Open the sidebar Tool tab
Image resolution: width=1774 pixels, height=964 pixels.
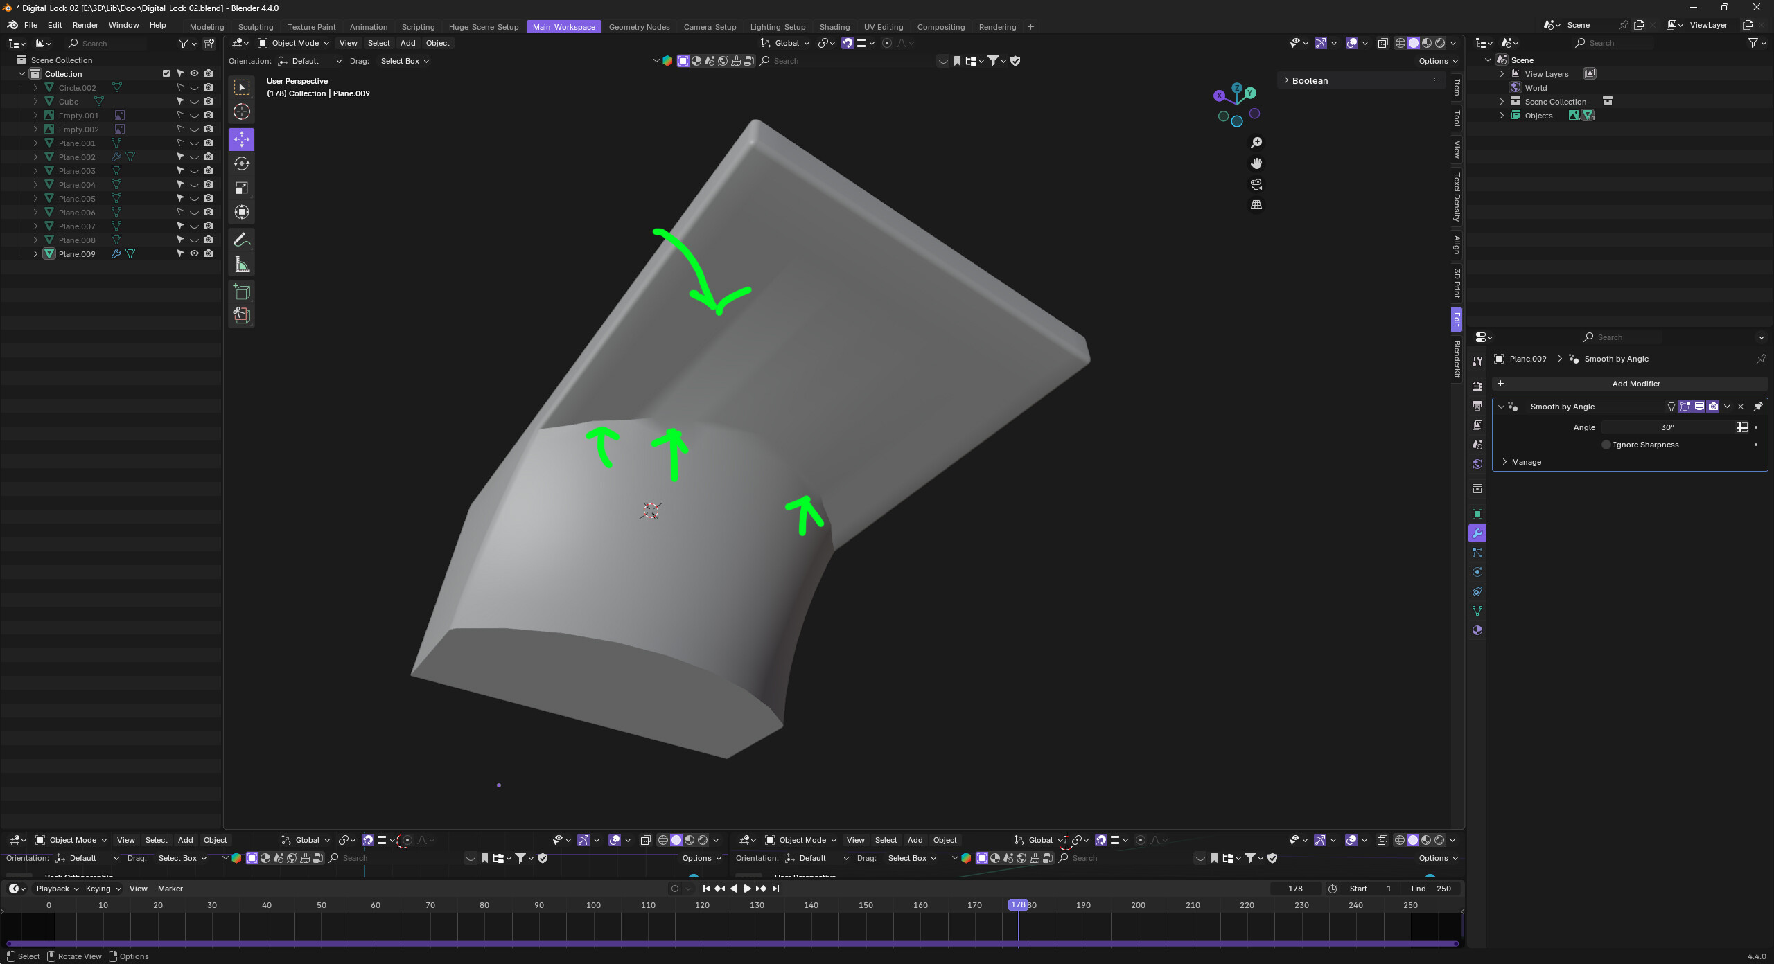(x=1457, y=118)
